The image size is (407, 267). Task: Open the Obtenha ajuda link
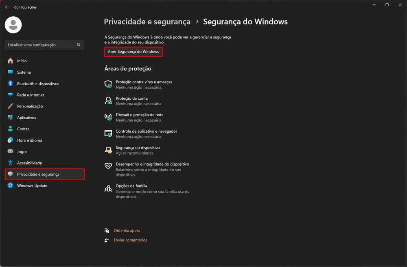[127, 231]
